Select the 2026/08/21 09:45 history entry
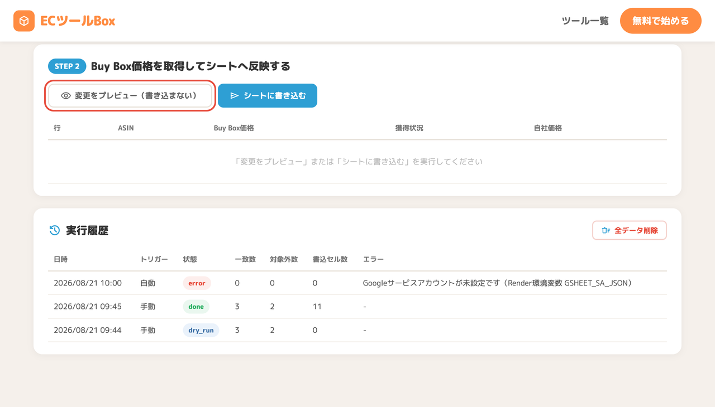This screenshot has height=407, width=715. click(x=357, y=307)
